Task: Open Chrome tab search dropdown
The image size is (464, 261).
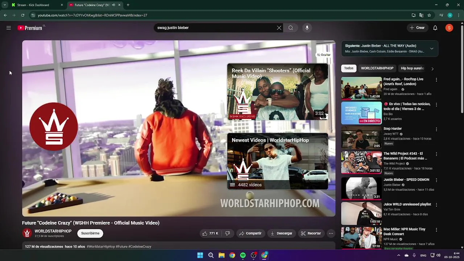Action: (5, 5)
